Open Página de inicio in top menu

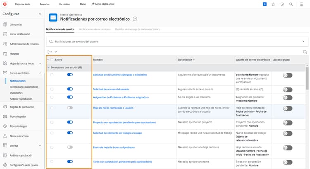[23, 4]
